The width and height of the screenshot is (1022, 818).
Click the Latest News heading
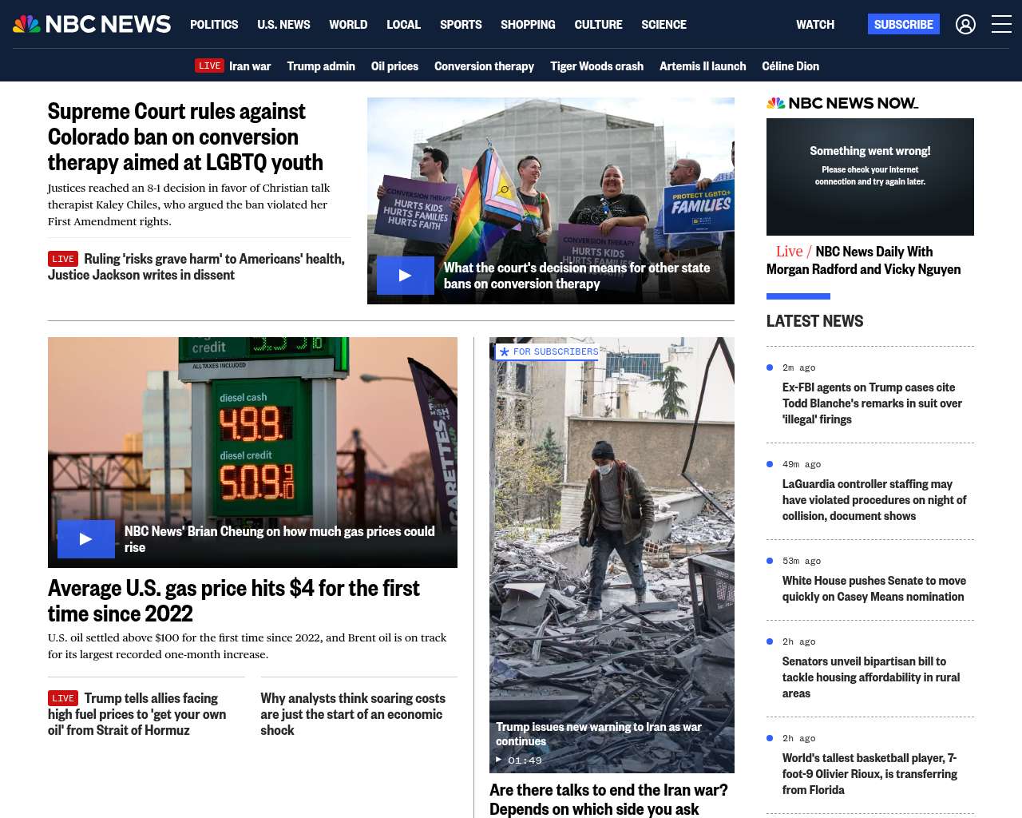(814, 321)
